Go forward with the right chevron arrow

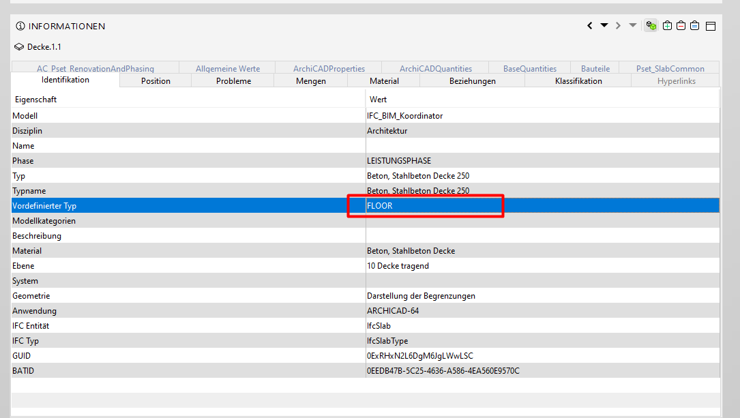(x=618, y=25)
